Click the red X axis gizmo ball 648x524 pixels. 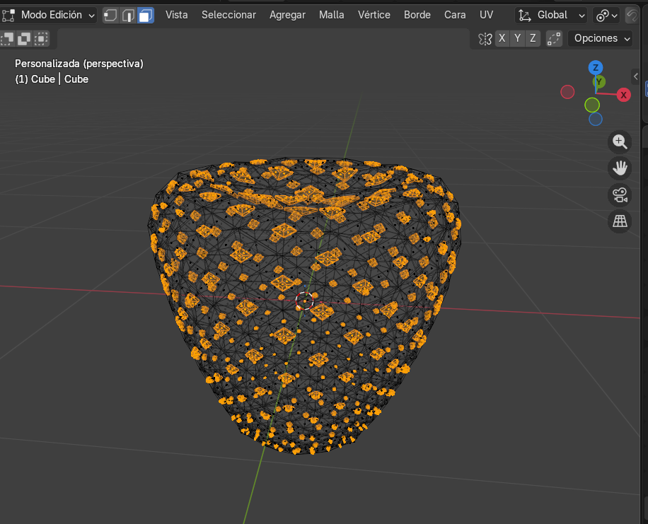[x=623, y=95]
